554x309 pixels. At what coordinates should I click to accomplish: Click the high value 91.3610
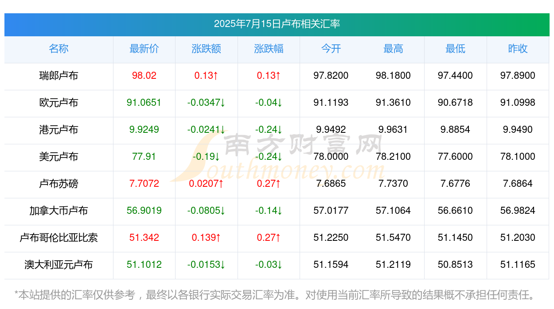(393, 103)
